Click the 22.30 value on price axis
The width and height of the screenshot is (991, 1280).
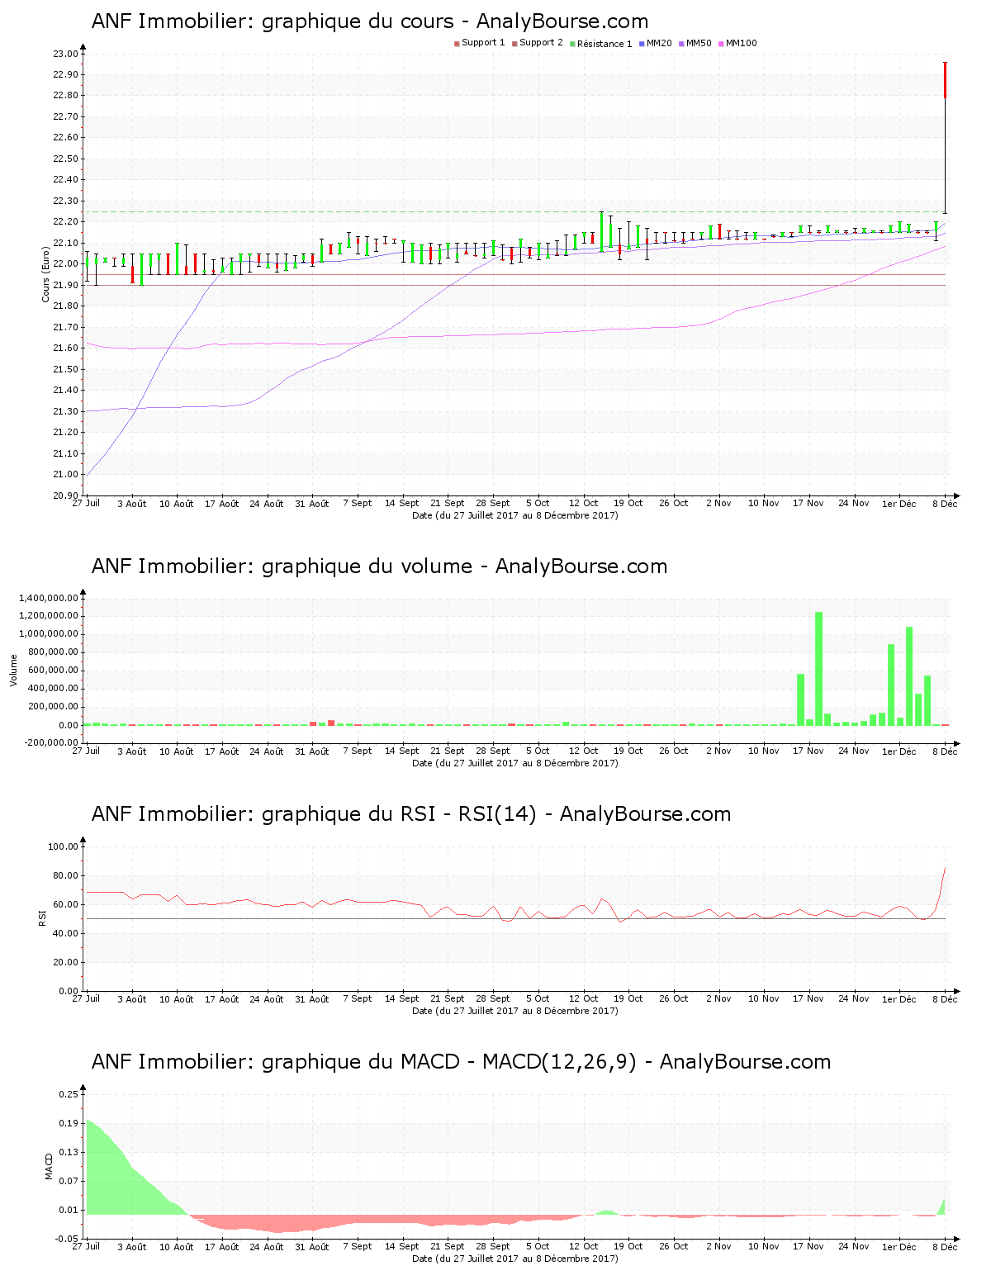point(65,201)
